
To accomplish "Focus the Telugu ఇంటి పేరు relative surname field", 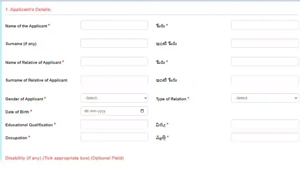I will [x=265, y=80].
